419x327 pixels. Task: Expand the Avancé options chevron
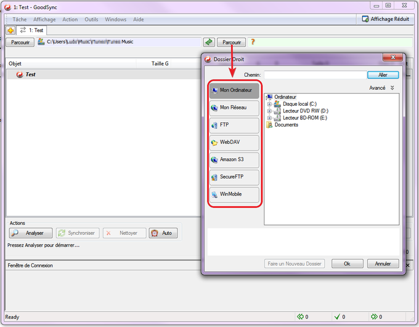(x=392, y=88)
